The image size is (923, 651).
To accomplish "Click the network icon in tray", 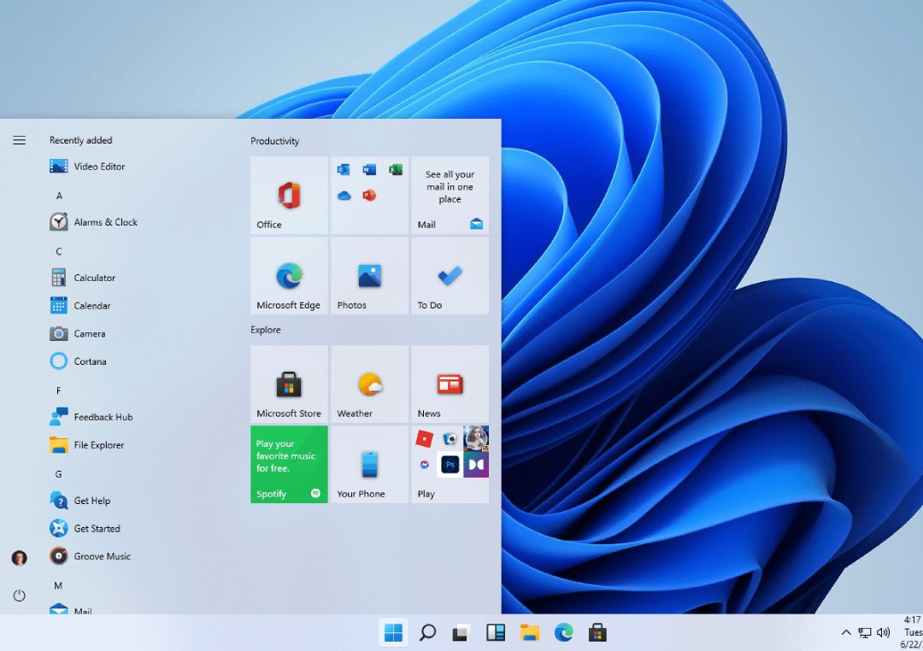I will (x=865, y=633).
